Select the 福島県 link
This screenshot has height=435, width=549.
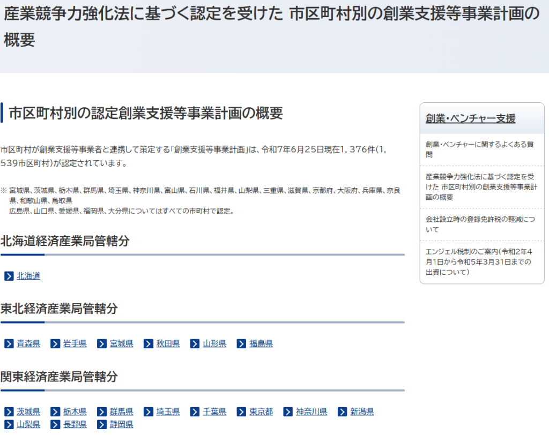(x=261, y=344)
